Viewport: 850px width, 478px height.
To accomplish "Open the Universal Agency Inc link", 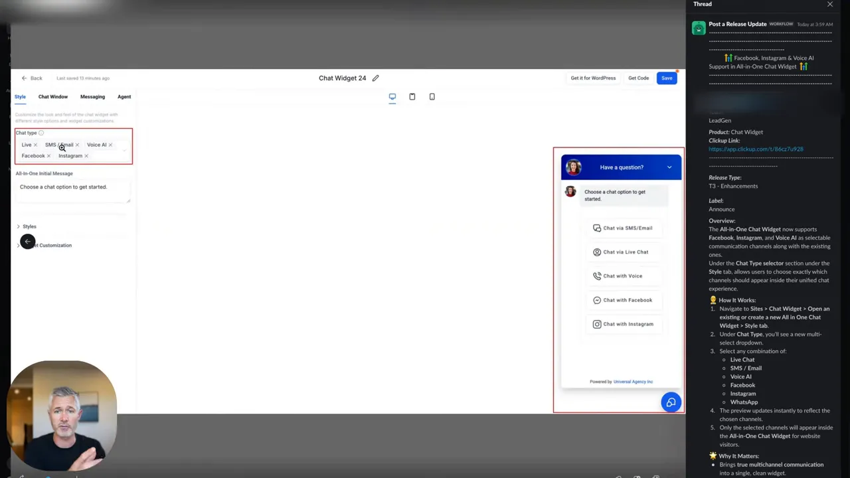I will coord(633,382).
